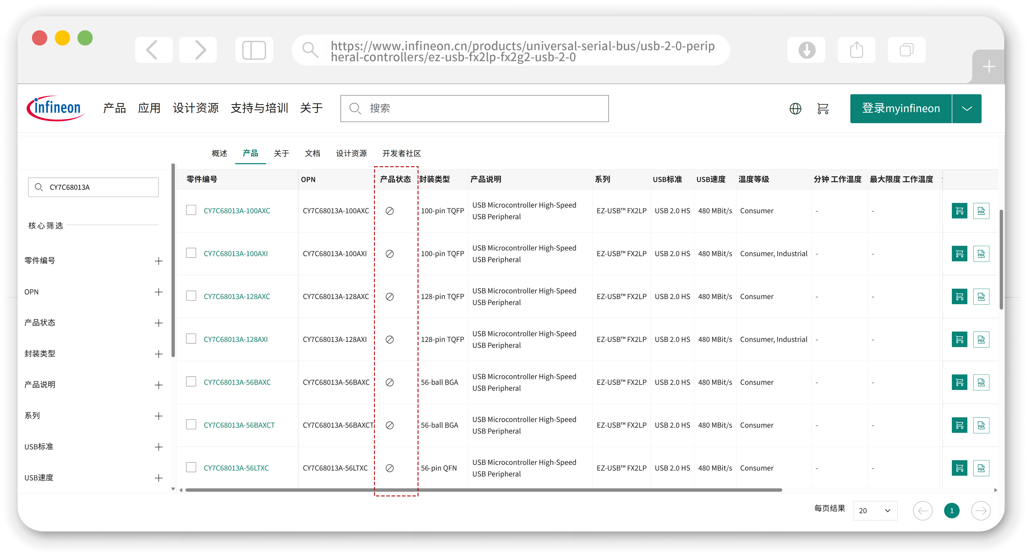Add CY7C68013A-100AXC to cart via row icon
The height and width of the screenshot is (556, 1028).
(x=959, y=211)
